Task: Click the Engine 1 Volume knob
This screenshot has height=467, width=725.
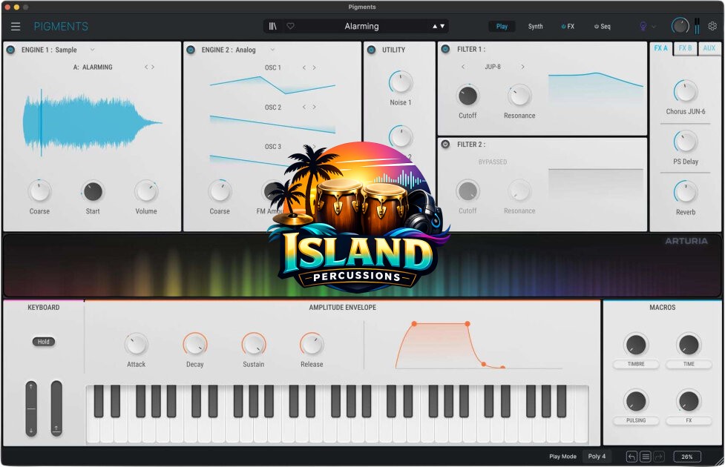Action: tap(146, 191)
